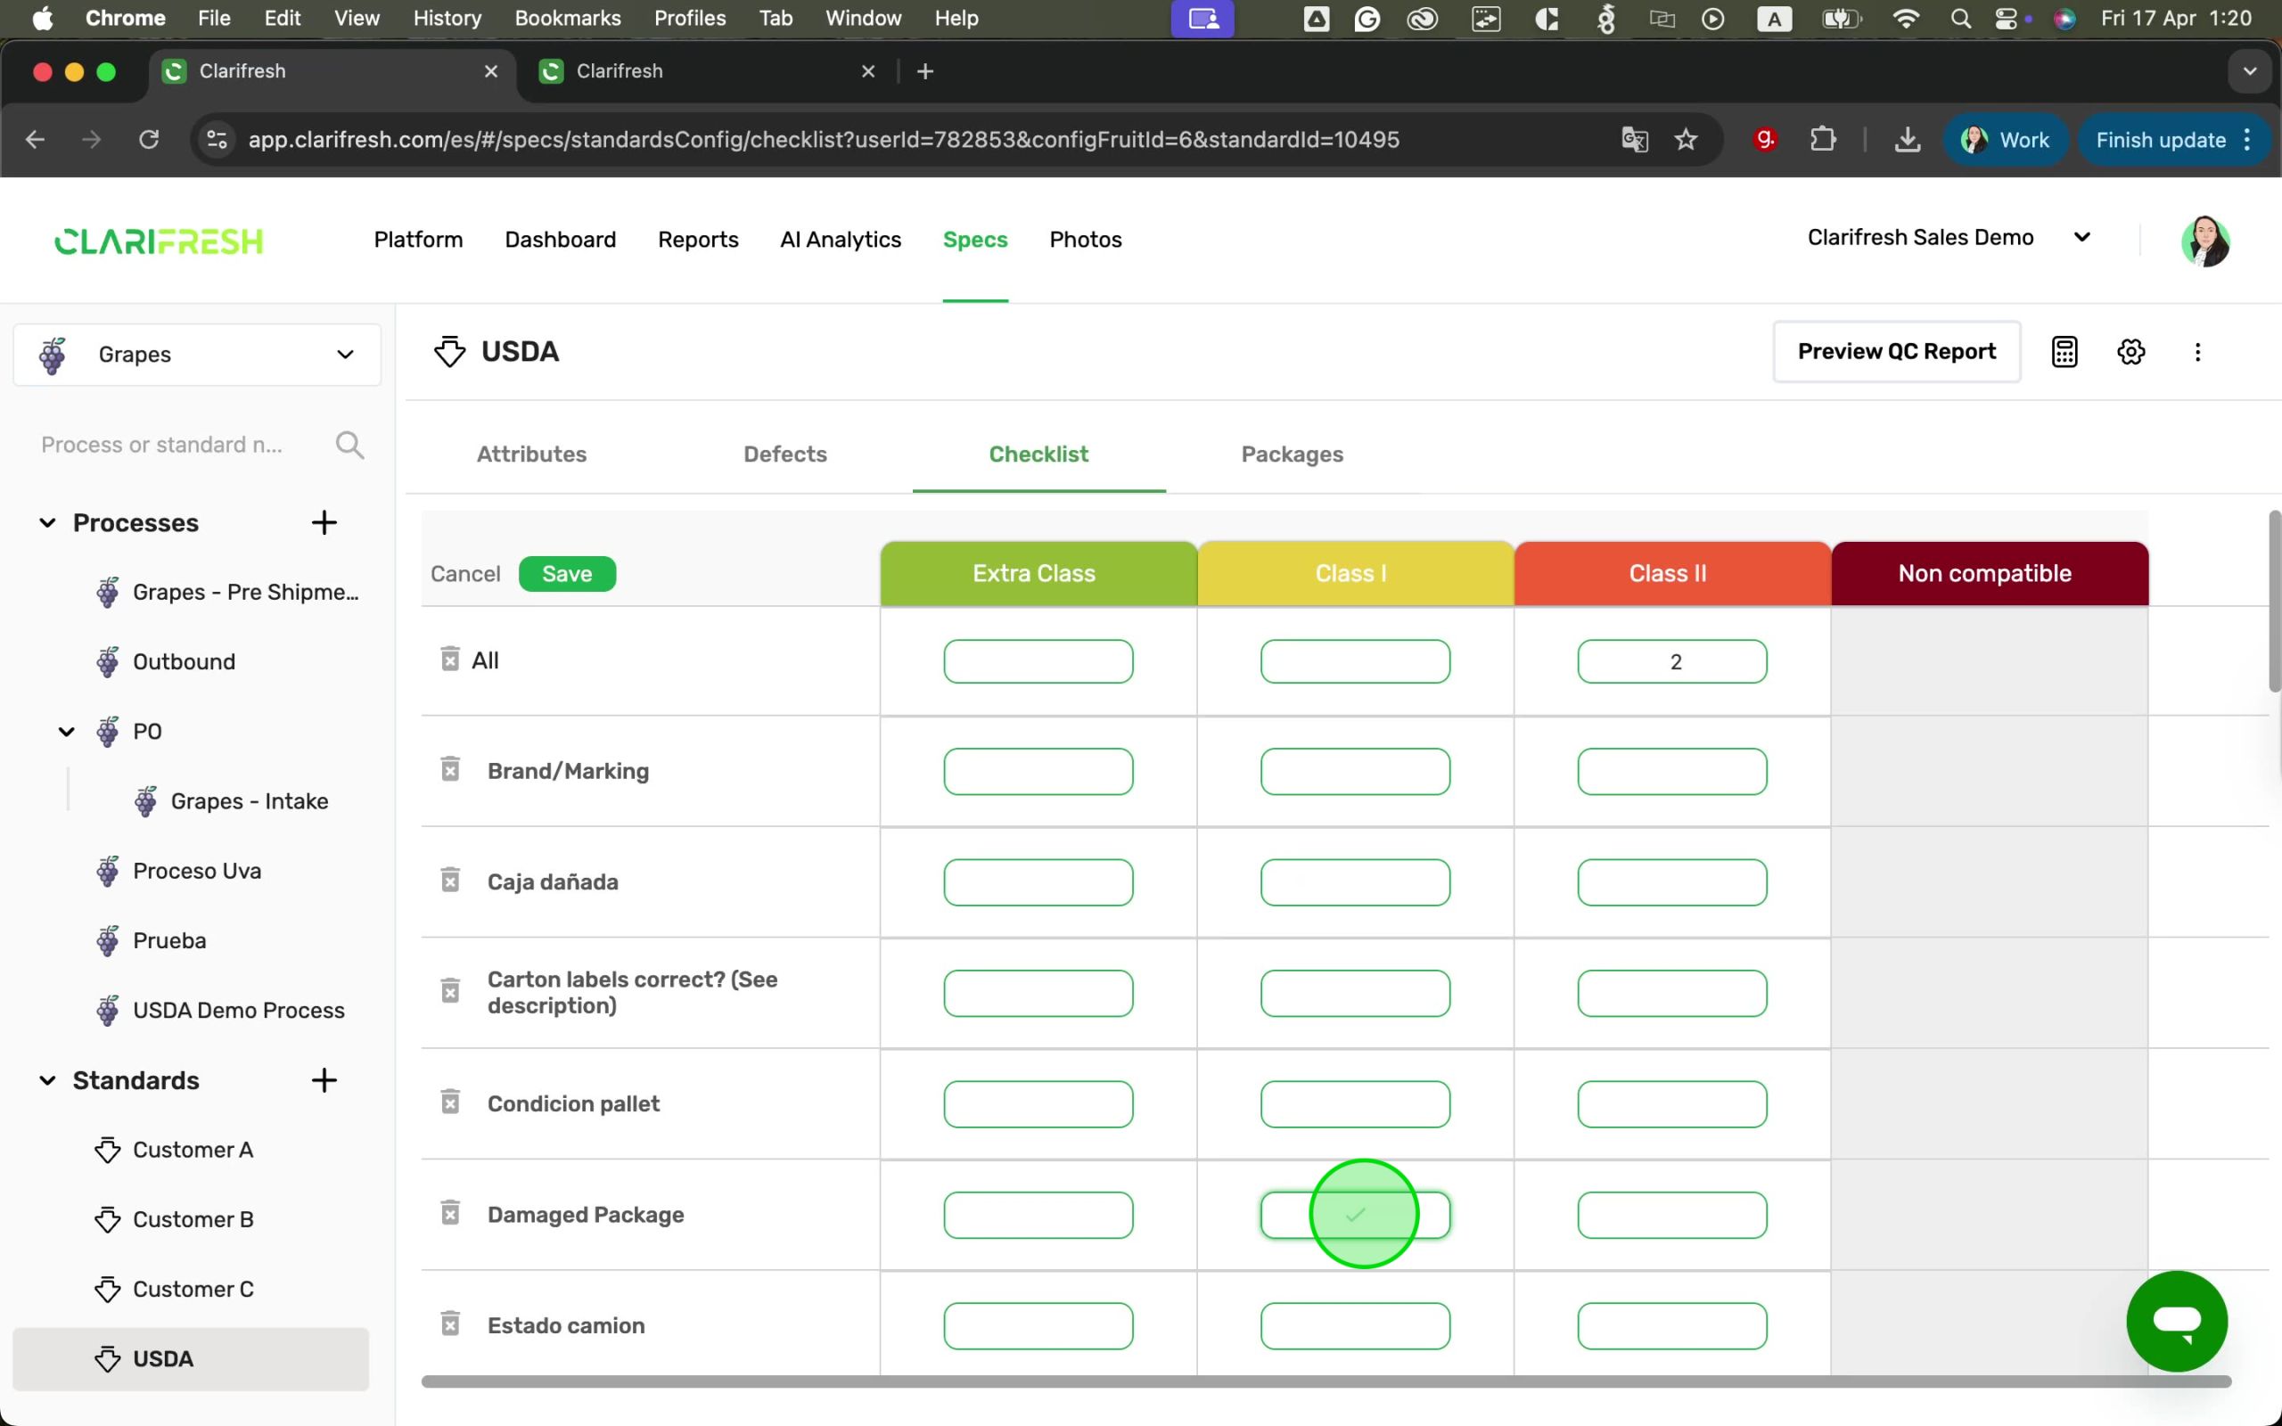
Task: Open the Grapes - Intake process
Action: click(x=249, y=800)
